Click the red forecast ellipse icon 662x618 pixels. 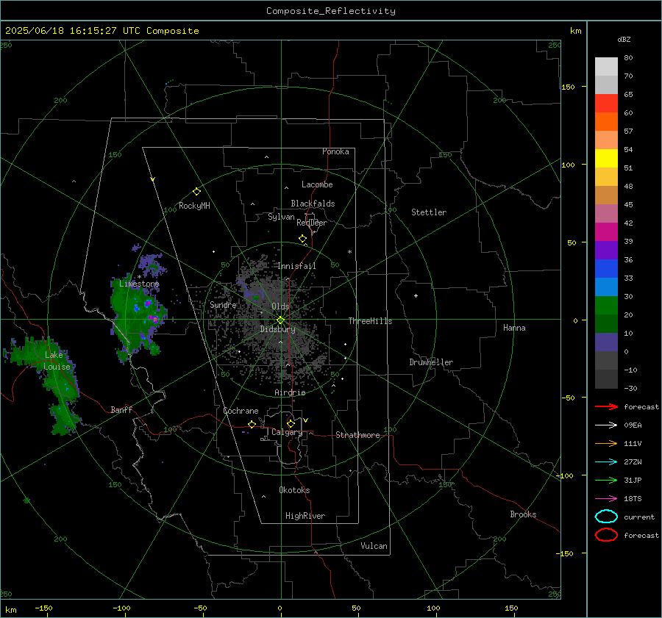606,535
